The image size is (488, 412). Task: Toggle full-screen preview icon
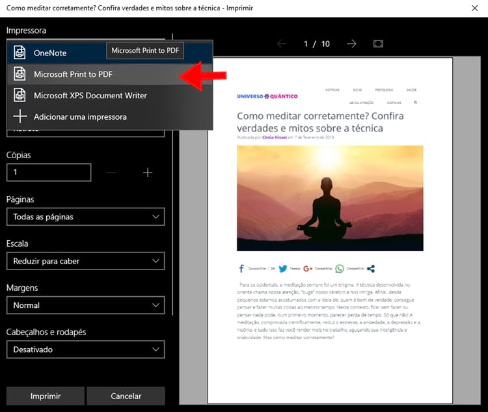tap(379, 44)
